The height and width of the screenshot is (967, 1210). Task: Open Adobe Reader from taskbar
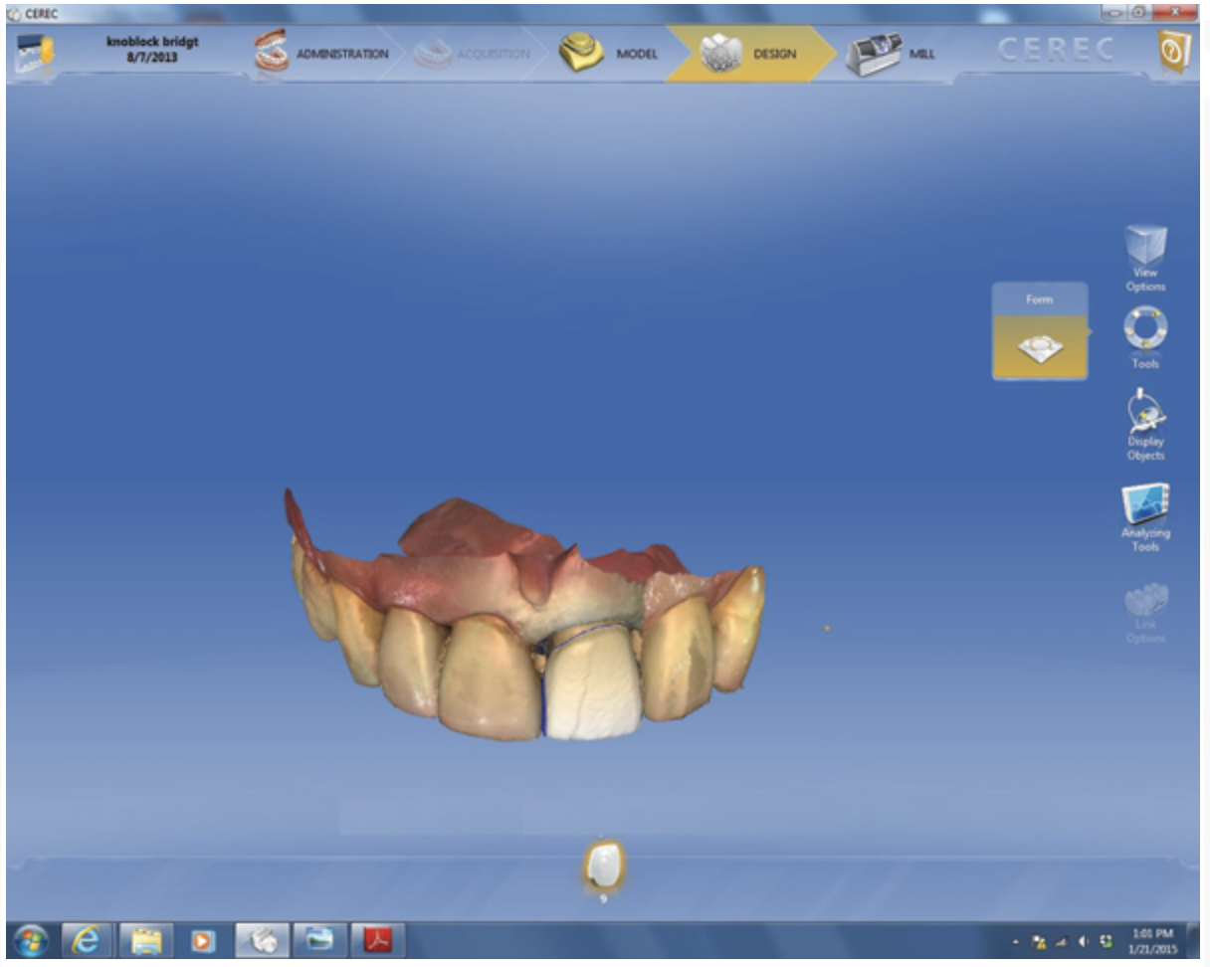[x=378, y=940]
